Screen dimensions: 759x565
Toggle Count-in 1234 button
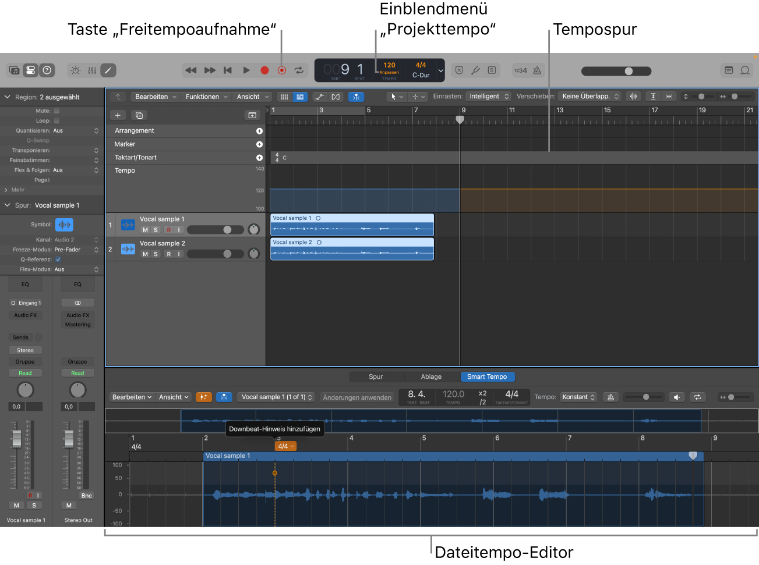[x=521, y=70]
